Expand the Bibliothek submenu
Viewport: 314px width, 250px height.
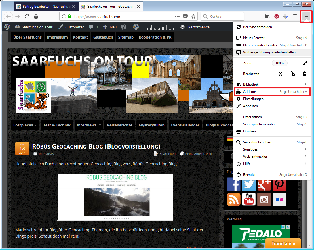pos(271,84)
